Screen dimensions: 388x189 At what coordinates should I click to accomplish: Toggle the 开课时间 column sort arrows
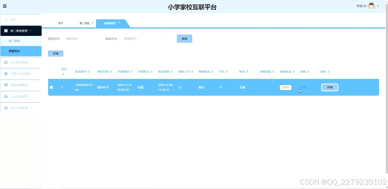tap(131, 71)
